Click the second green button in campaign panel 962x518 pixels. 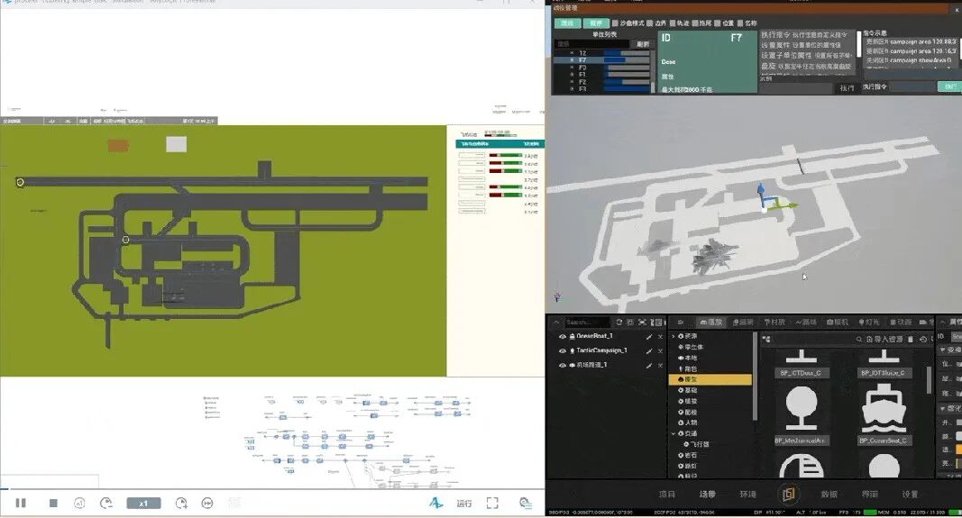(x=595, y=23)
